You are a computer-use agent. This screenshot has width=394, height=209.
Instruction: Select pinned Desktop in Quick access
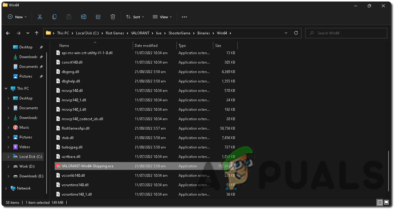[26, 47]
